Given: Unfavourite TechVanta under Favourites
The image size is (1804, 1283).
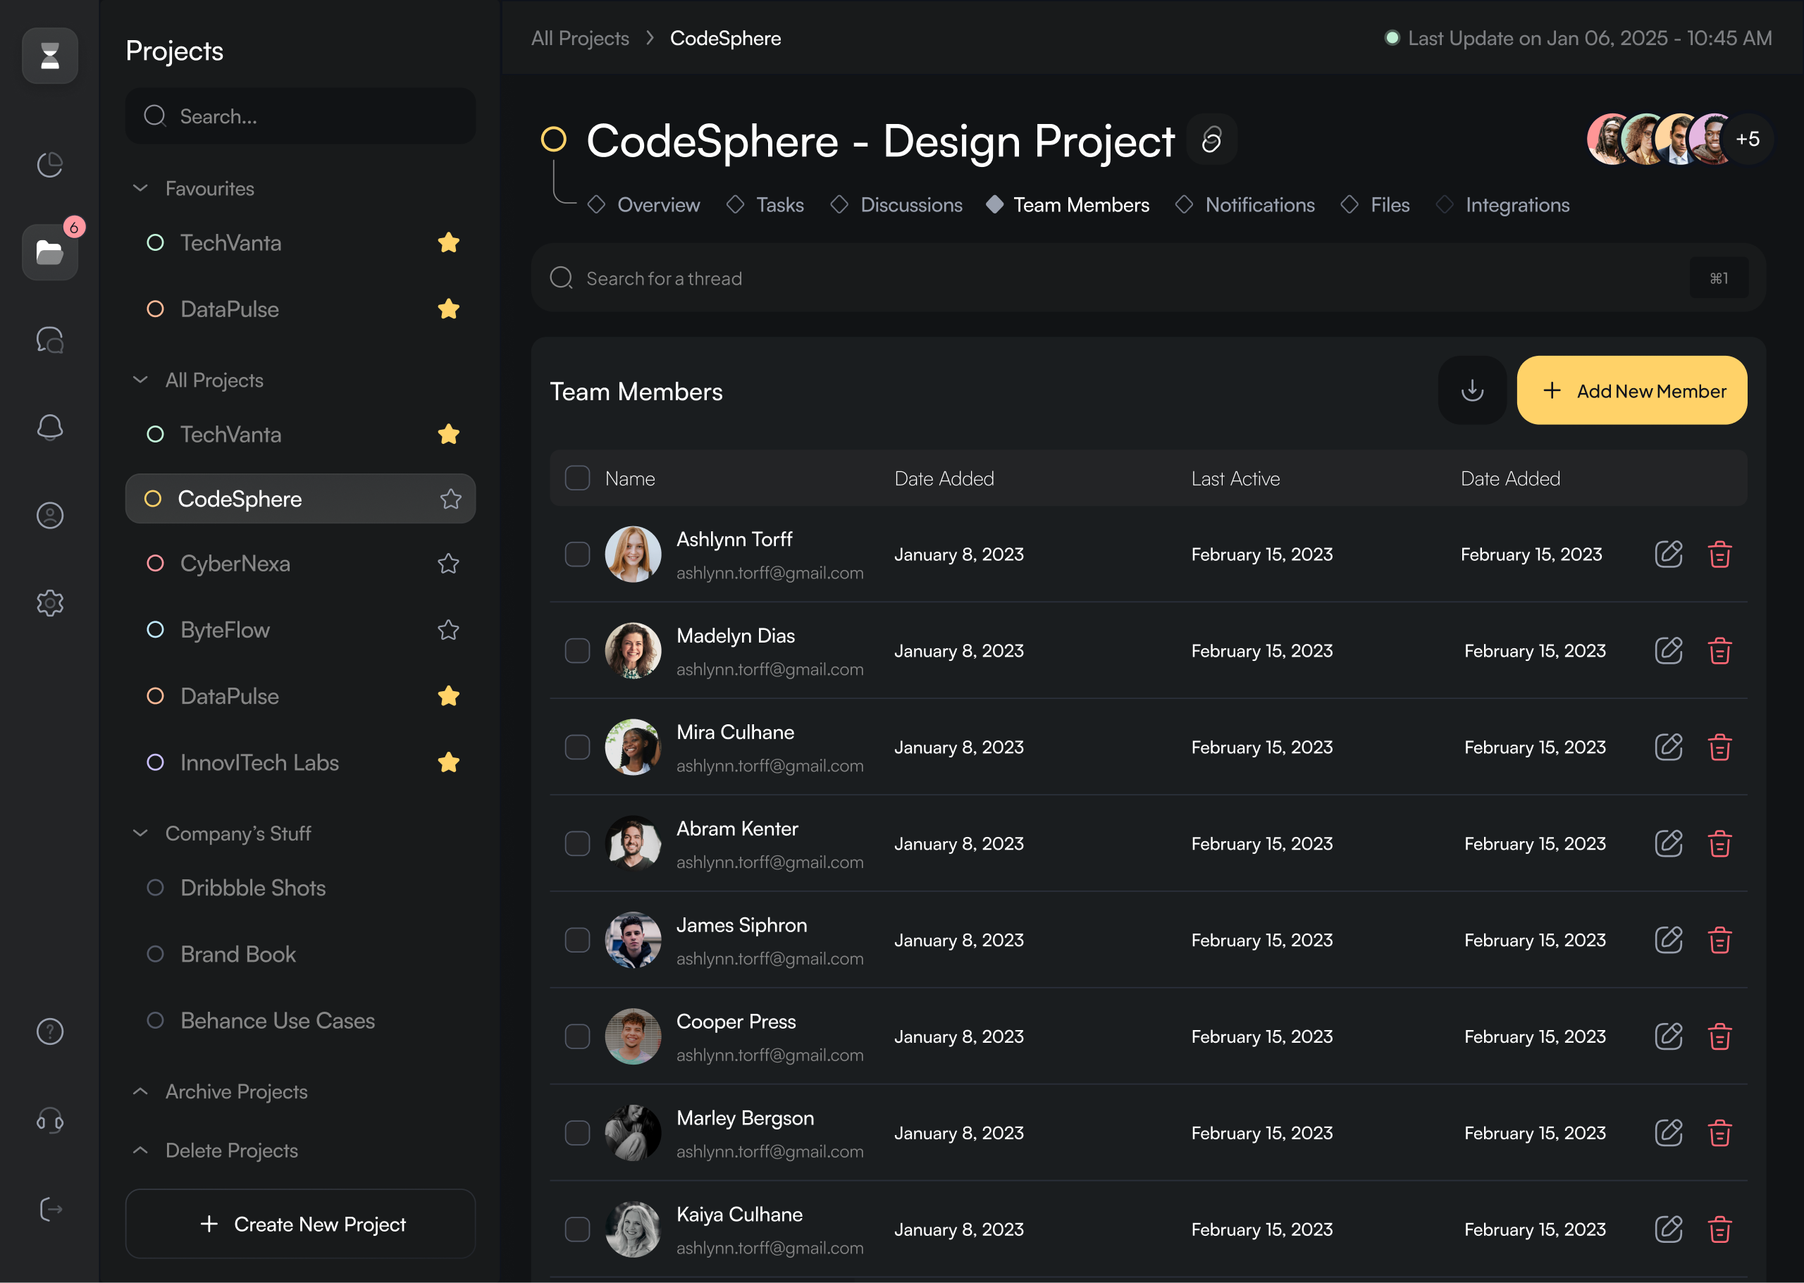Looking at the screenshot, I should [448, 242].
